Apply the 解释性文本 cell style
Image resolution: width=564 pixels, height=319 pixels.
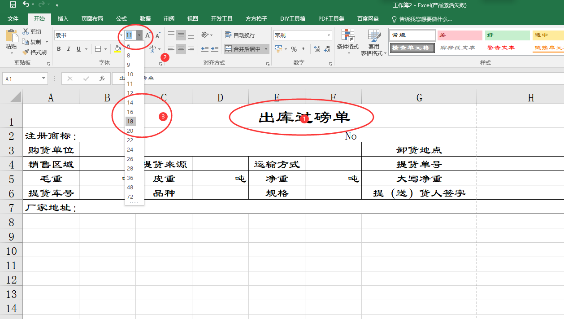click(460, 48)
